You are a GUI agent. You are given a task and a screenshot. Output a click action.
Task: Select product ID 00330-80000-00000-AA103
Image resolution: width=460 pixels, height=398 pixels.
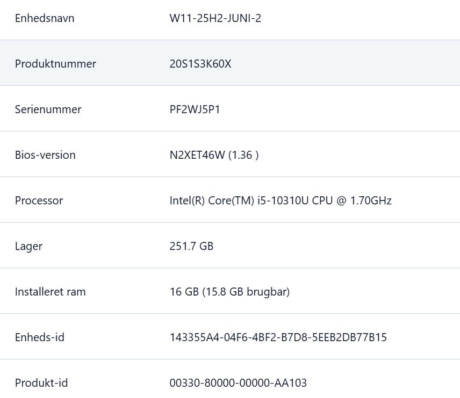(238, 383)
